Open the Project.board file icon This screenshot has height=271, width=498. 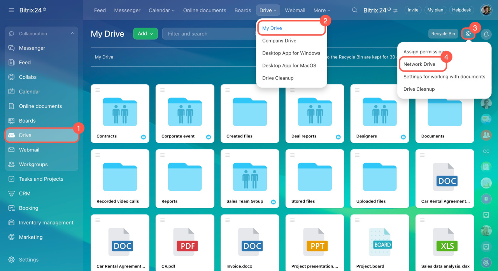tap(380, 241)
